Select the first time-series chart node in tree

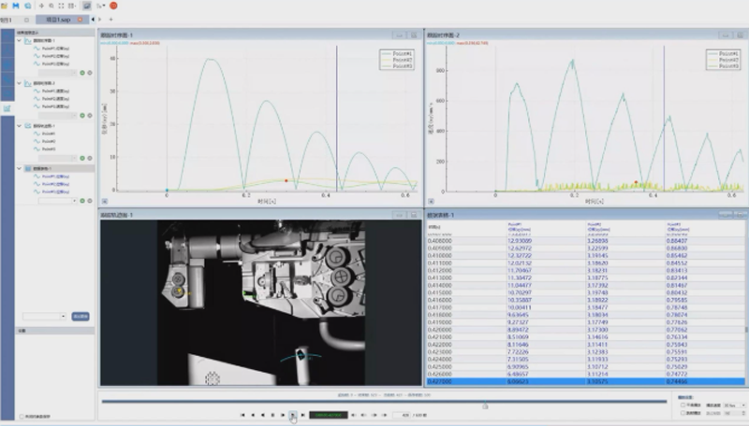[x=44, y=41]
